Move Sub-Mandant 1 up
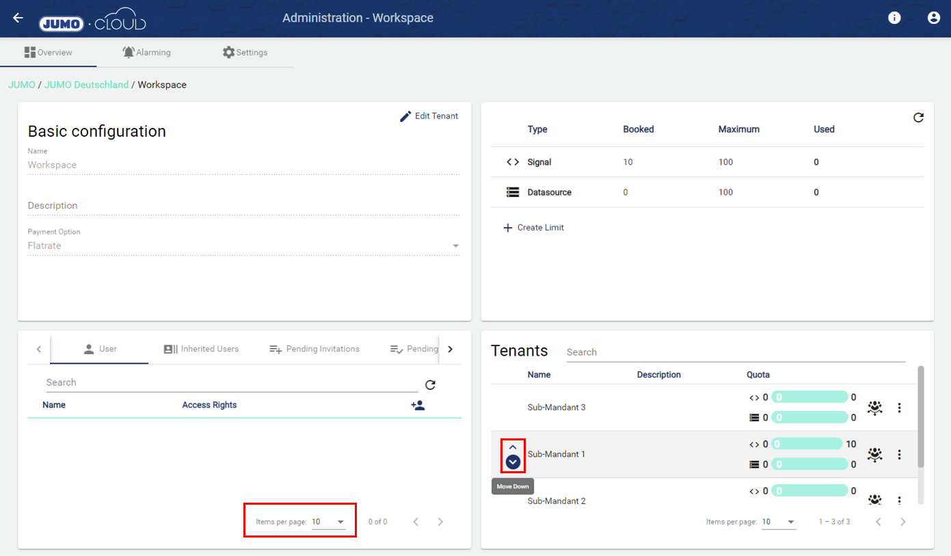 513,447
